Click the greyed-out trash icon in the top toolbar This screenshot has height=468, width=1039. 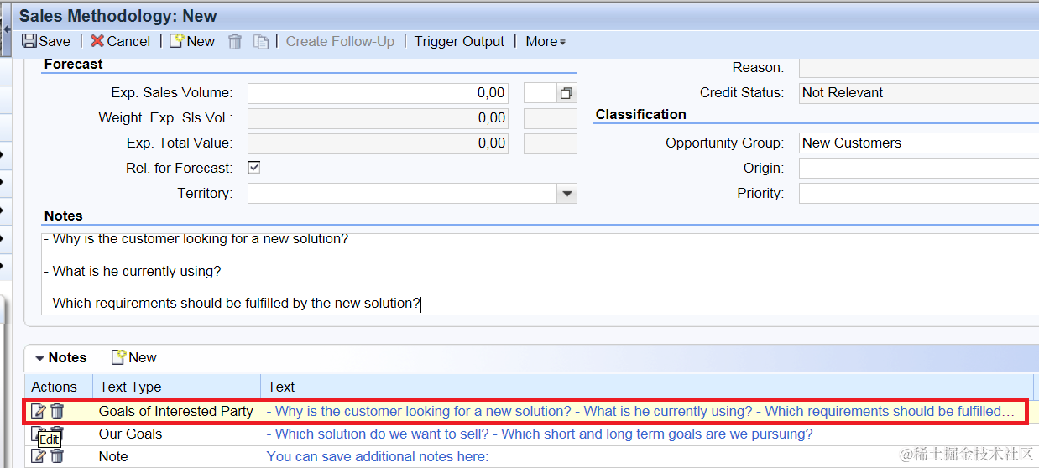(235, 42)
